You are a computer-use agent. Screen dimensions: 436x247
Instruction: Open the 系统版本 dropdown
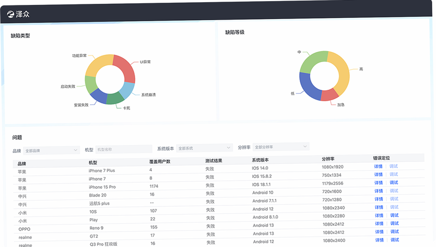[204, 148]
